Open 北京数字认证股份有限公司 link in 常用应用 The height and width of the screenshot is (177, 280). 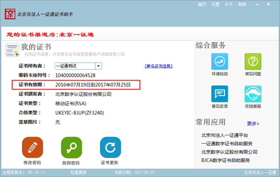click(x=229, y=152)
